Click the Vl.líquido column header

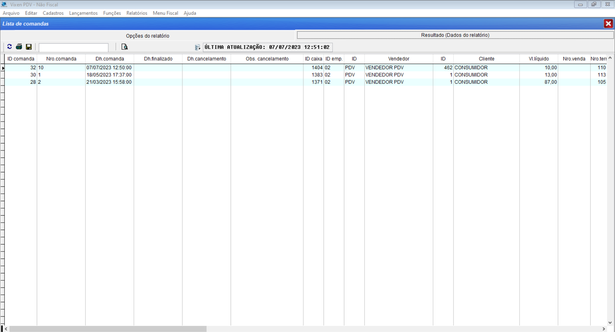538,59
